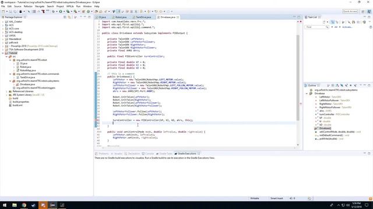The image size is (373, 209).
Task: Toggle Focus on Workweek in Task List
Action: point(343,22)
